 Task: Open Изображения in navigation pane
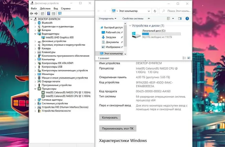tap(112, 47)
